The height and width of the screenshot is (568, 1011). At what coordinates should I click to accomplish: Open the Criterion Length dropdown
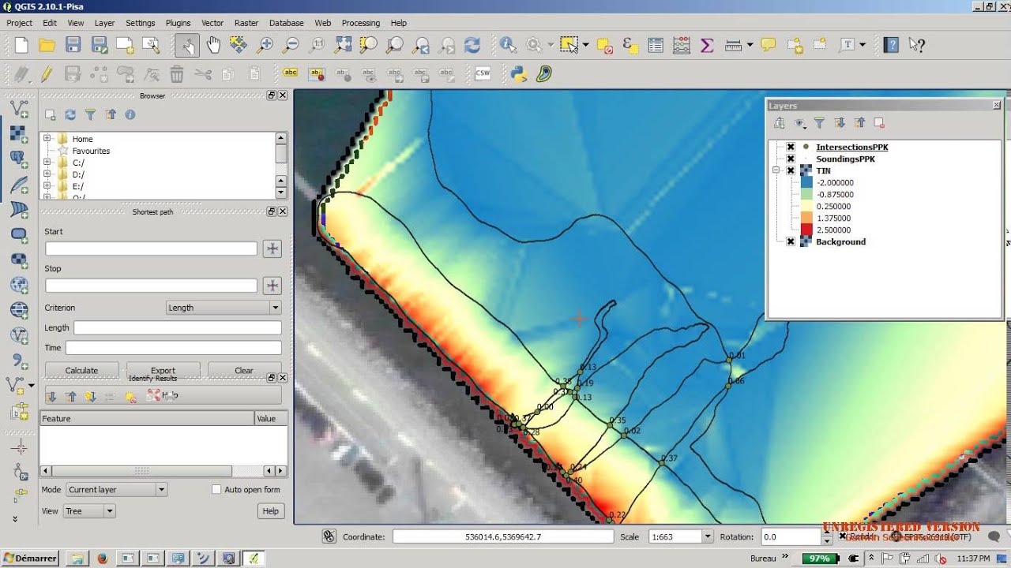[x=224, y=308]
